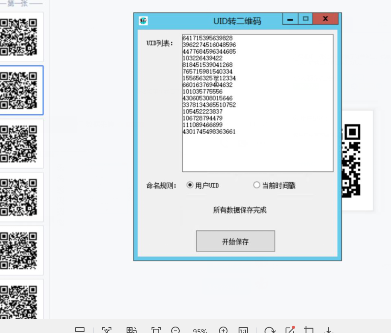Image resolution: width=391 pixels, height=333 pixels.
Task: Close the UID转二维码 window
Action: coord(325,19)
